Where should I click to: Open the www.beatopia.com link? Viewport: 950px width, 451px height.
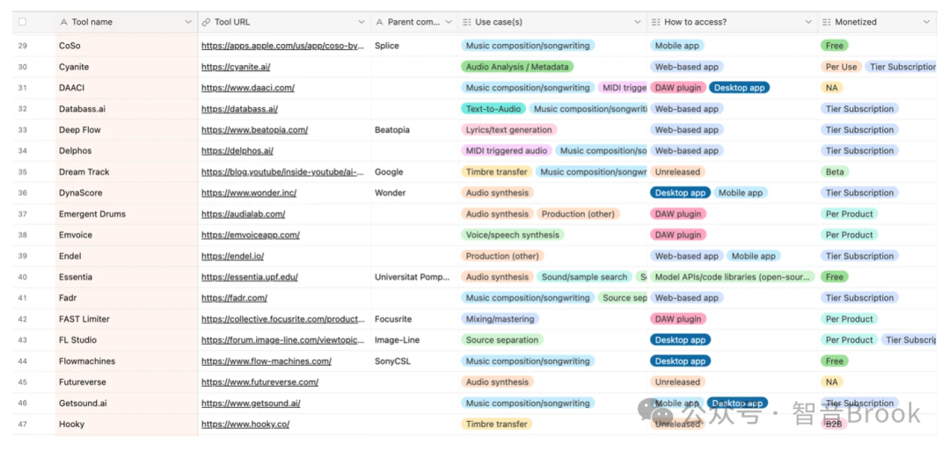click(254, 130)
